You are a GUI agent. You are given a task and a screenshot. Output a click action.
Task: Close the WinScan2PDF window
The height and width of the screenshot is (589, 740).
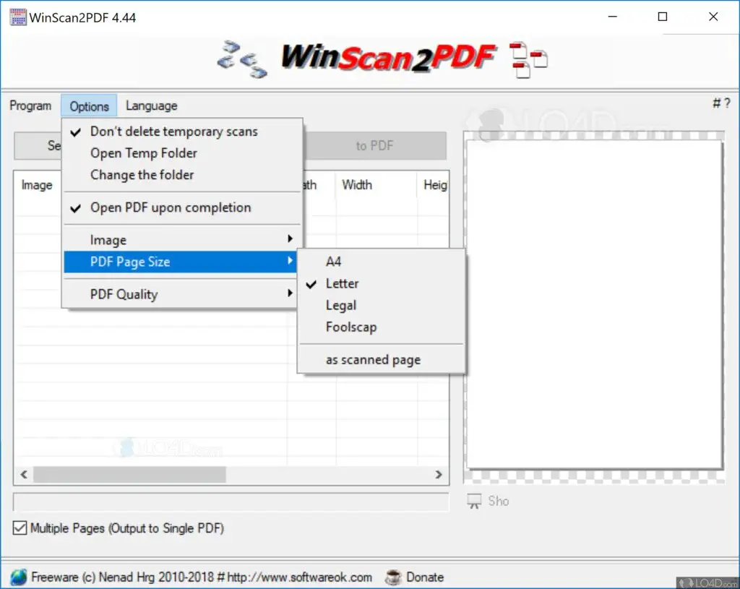[713, 17]
